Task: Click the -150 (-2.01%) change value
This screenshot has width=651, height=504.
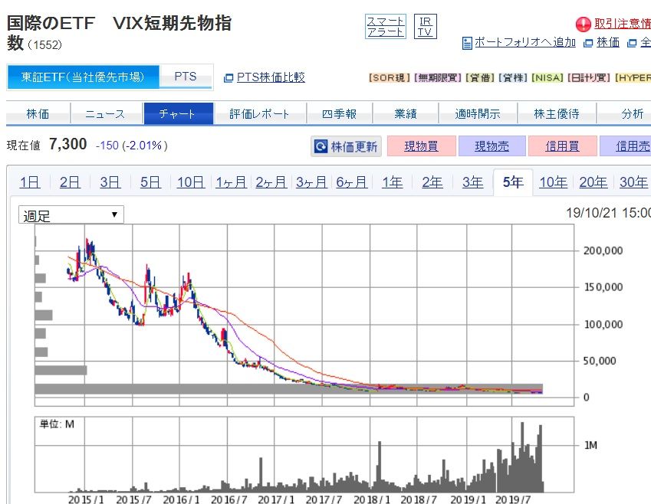Action: coord(132,146)
